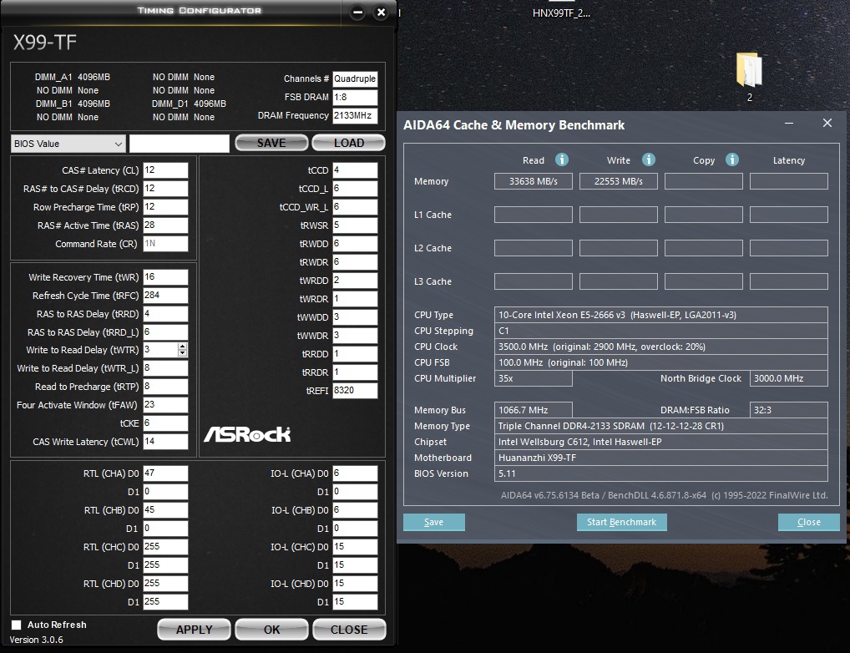
Task: Minimize the AIDA64 benchmark window
Action: [x=789, y=124]
